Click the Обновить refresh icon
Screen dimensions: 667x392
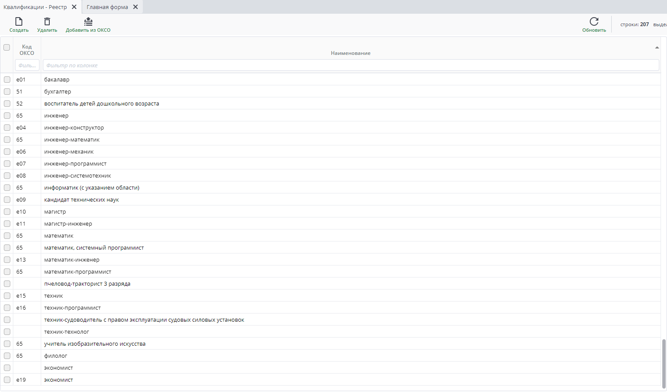pos(594,21)
